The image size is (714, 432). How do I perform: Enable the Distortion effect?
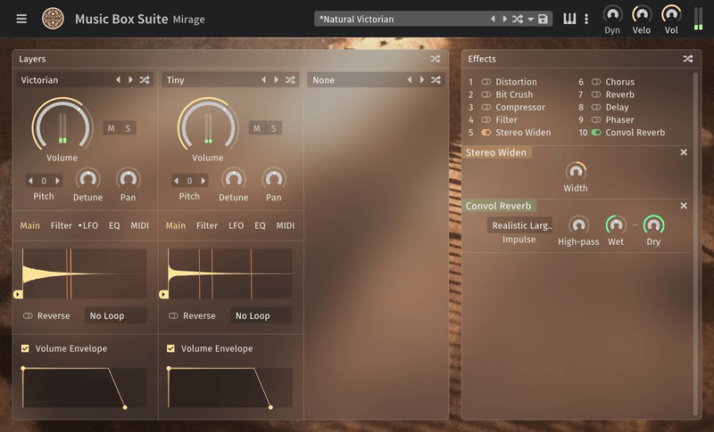pos(486,82)
